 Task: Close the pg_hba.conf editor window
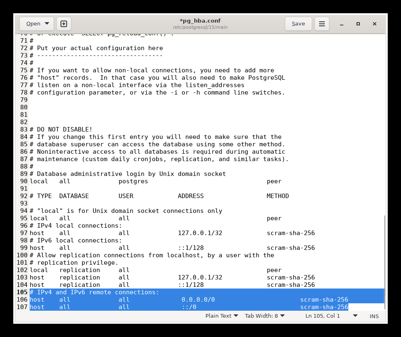click(375, 24)
